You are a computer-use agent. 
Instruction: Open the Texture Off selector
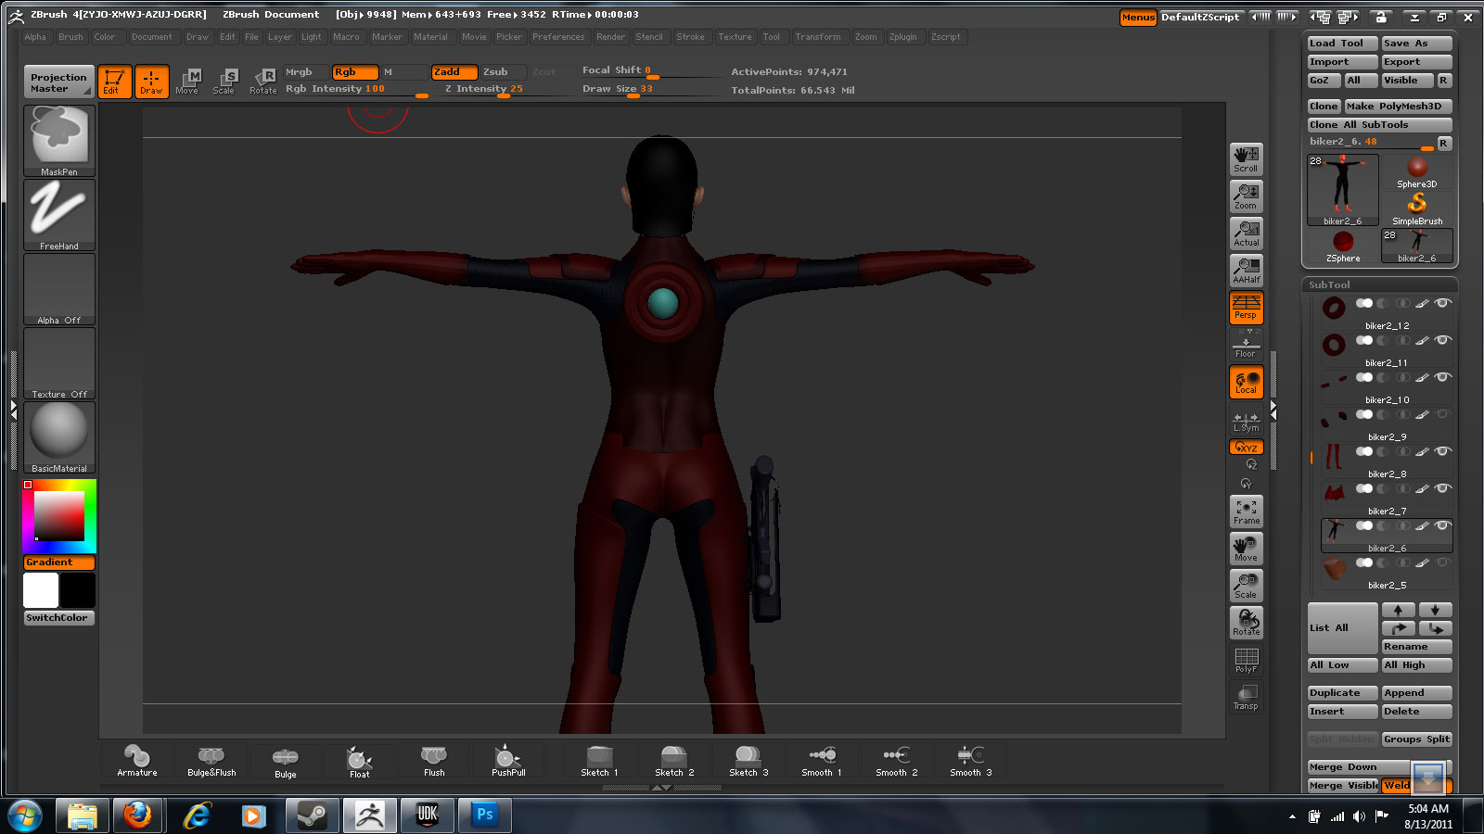coord(59,363)
